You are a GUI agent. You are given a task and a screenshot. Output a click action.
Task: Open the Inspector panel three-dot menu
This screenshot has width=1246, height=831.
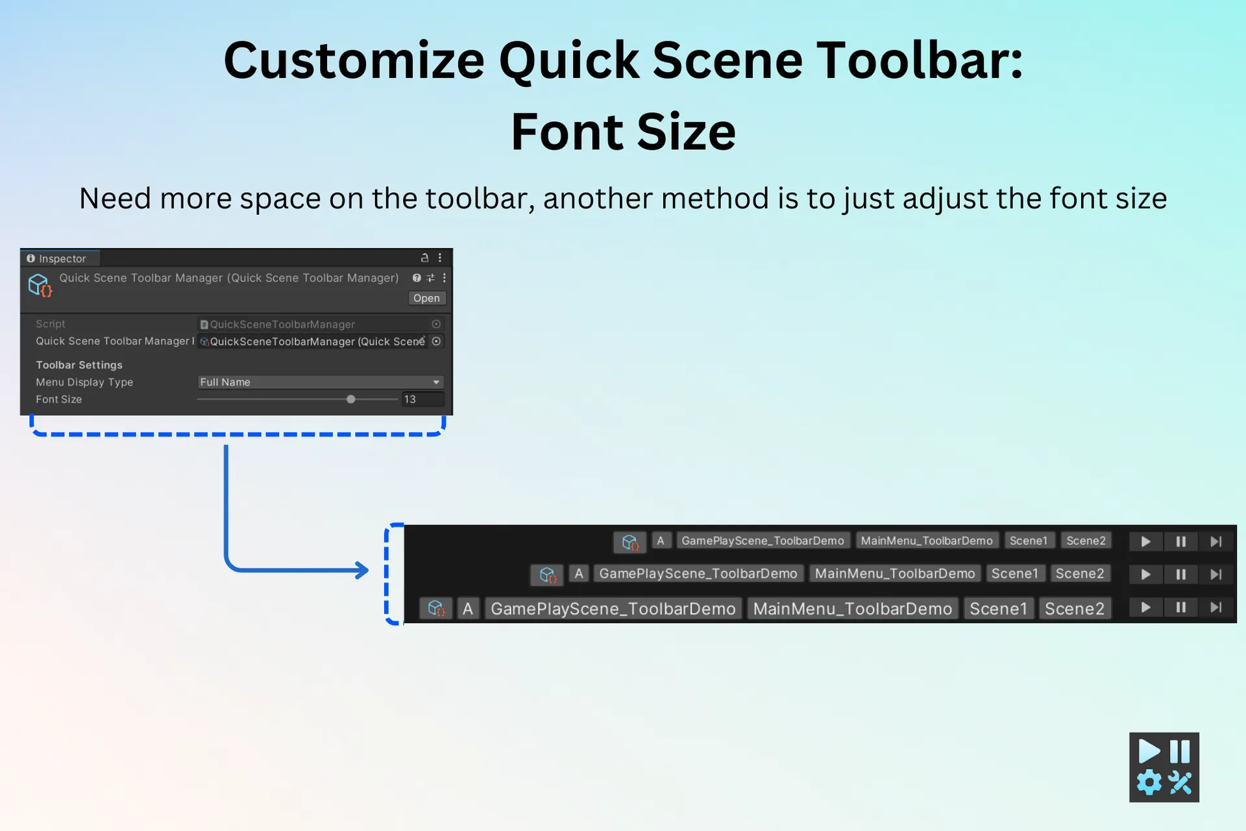coord(440,258)
